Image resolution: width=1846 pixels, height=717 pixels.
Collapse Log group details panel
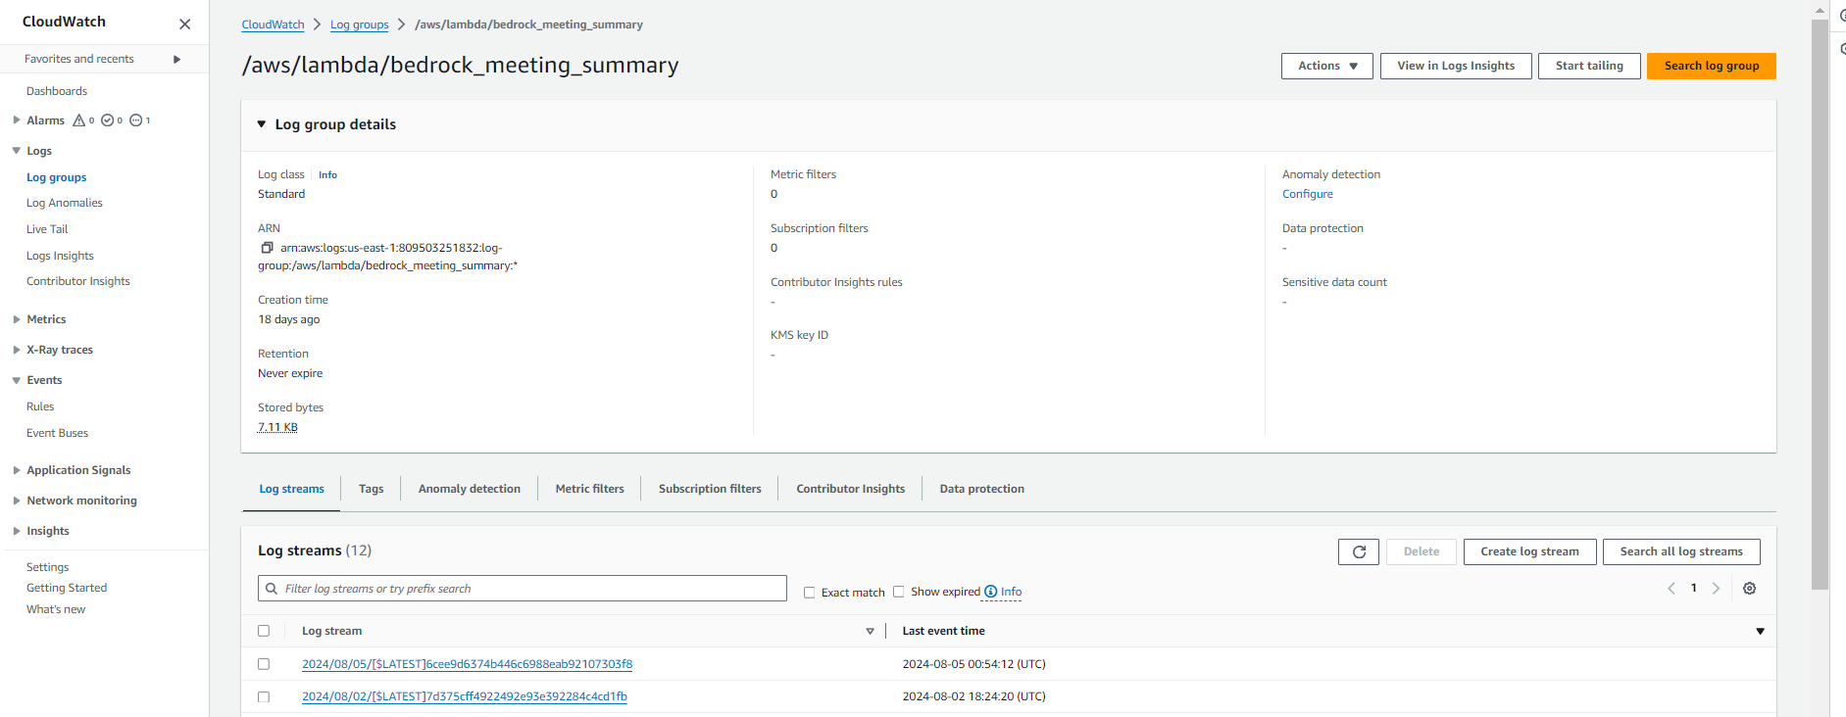coord(262,124)
